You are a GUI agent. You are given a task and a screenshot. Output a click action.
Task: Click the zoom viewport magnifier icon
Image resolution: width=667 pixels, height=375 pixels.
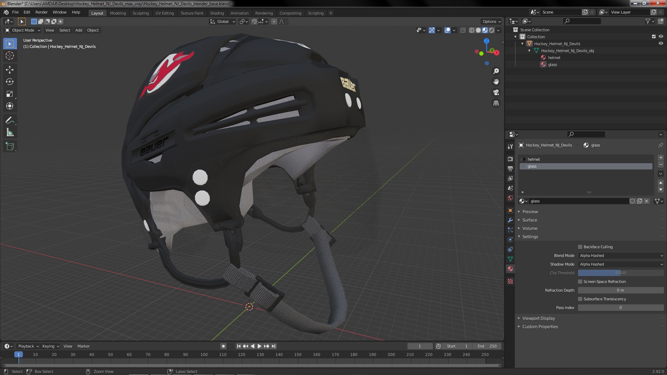(x=496, y=71)
